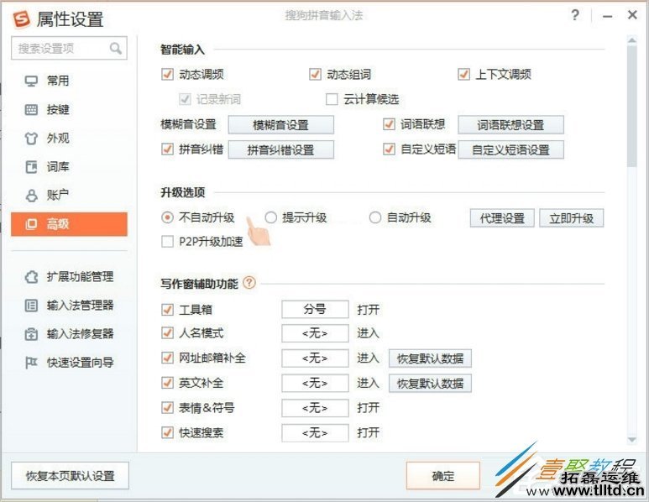Click 立即升级 button

coord(572,218)
